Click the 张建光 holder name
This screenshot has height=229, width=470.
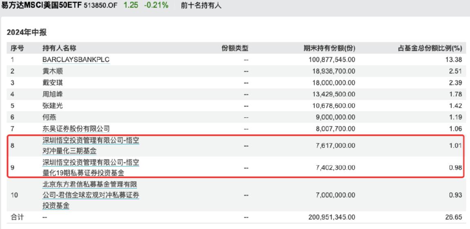[52, 106]
